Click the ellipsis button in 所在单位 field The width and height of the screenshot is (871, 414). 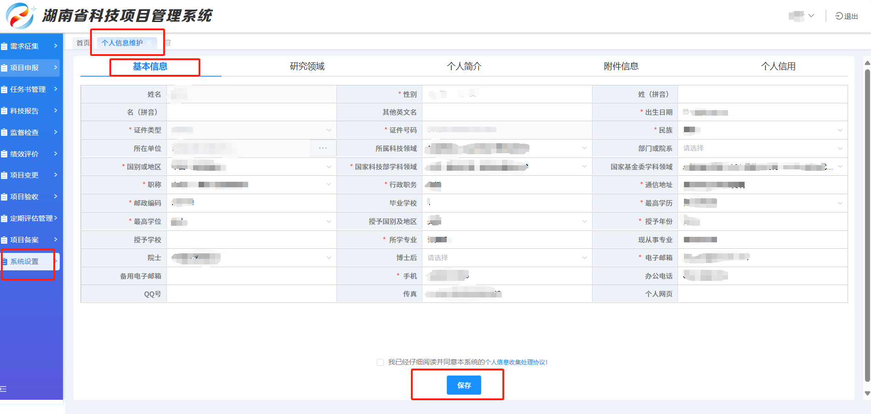(x=323, y=148)
